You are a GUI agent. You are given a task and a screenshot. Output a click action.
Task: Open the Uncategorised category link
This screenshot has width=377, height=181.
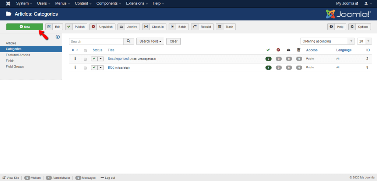tap(118, 58)
